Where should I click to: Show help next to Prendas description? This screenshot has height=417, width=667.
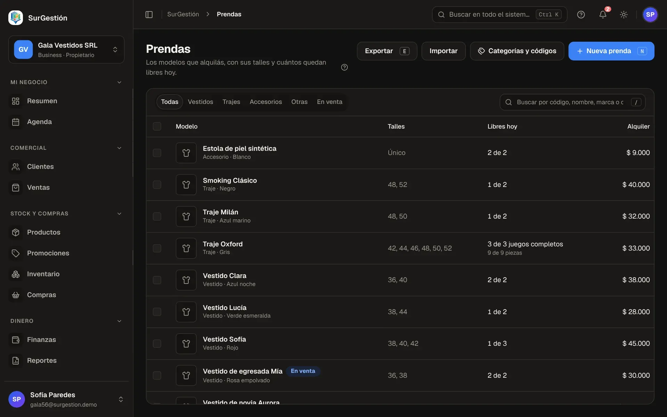[344, 67]
